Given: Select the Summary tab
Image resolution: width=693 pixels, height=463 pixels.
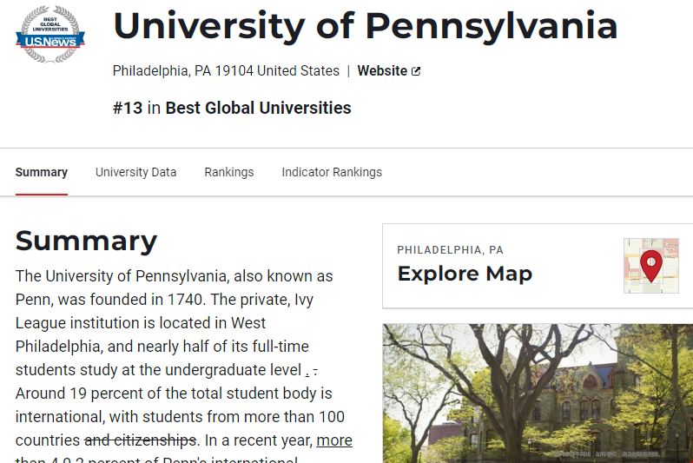Looking at the screenshot, I should (41, 172).
